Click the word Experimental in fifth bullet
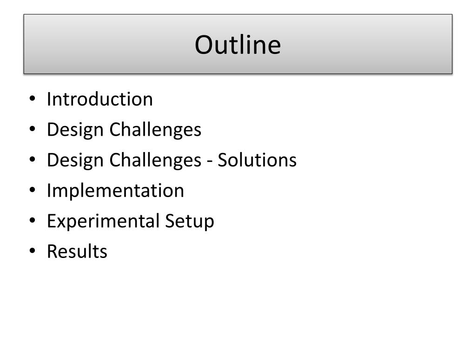The image size is (476, 357). coord(103,221)
